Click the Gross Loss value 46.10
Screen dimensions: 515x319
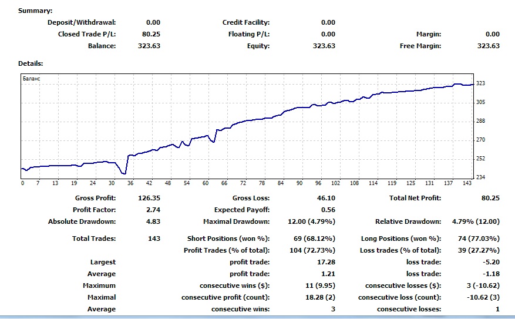click(x=326, y=198)
